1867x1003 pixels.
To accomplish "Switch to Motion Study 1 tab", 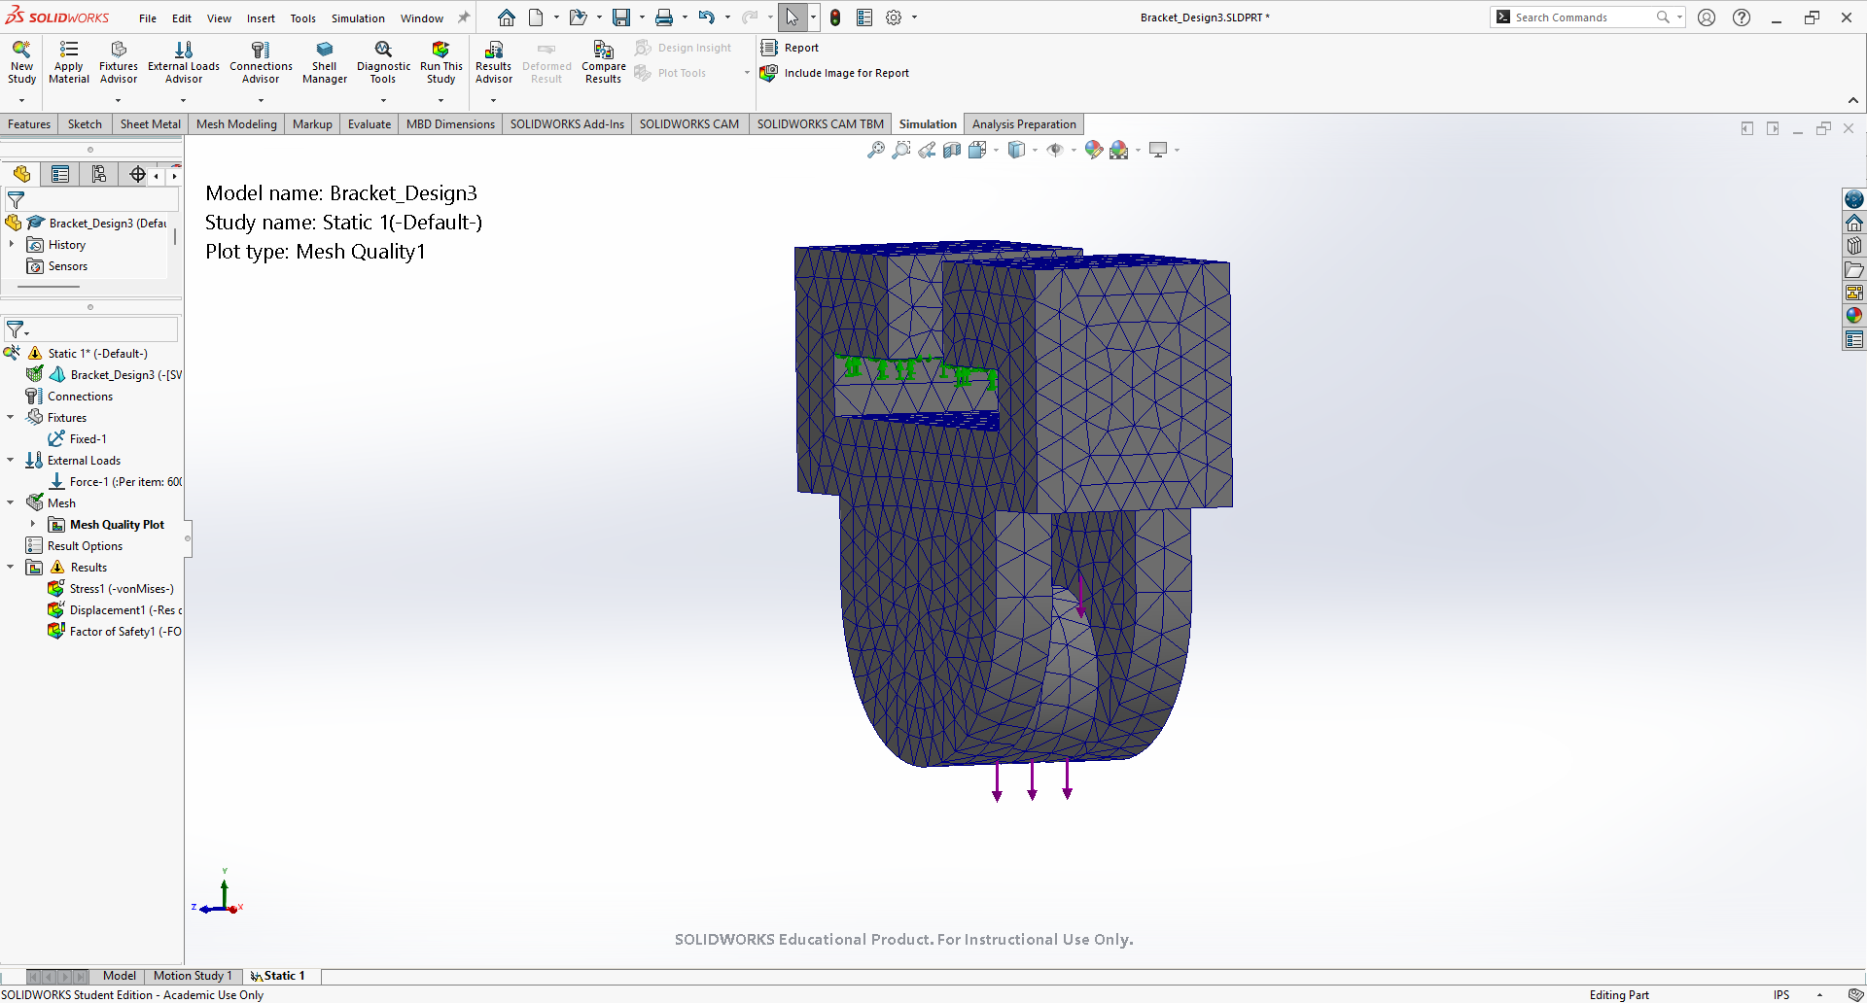I will [193, 976].
